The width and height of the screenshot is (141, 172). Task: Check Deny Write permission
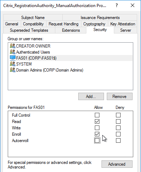click(118, 128)
